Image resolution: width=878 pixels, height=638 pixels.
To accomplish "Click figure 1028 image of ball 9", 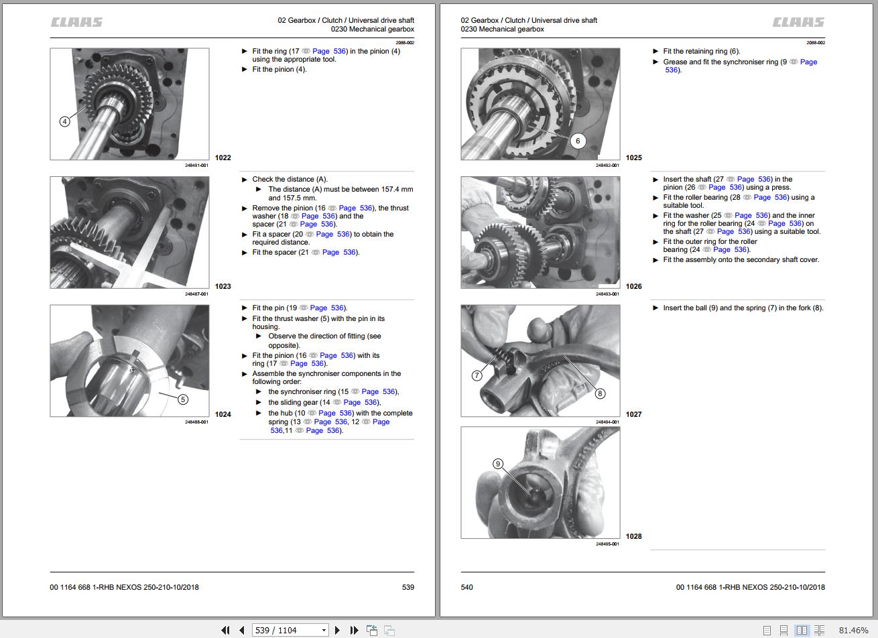I will [x=540, y=483].
